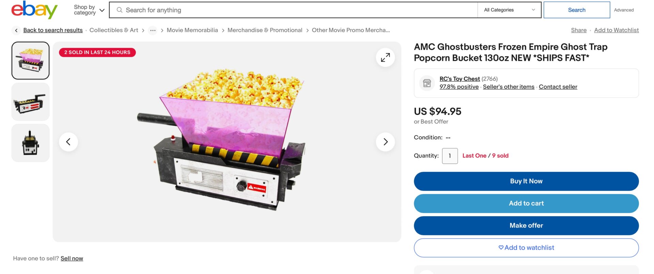654x274 pixels.
Task: Click the Sell now link
Action: [72, 258]
